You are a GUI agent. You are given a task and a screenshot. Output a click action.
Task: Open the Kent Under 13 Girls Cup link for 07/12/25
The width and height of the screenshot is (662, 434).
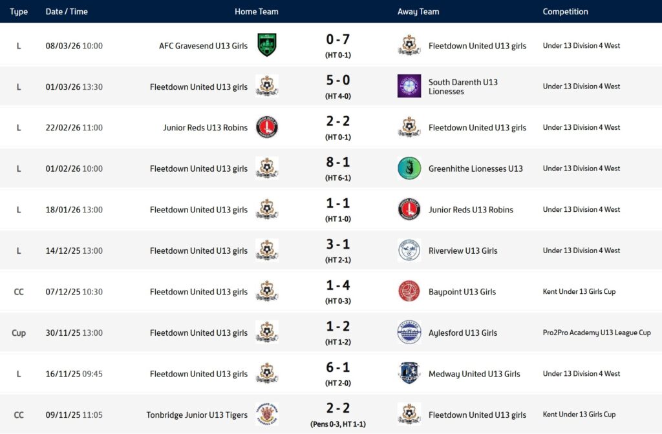[579, 292]
